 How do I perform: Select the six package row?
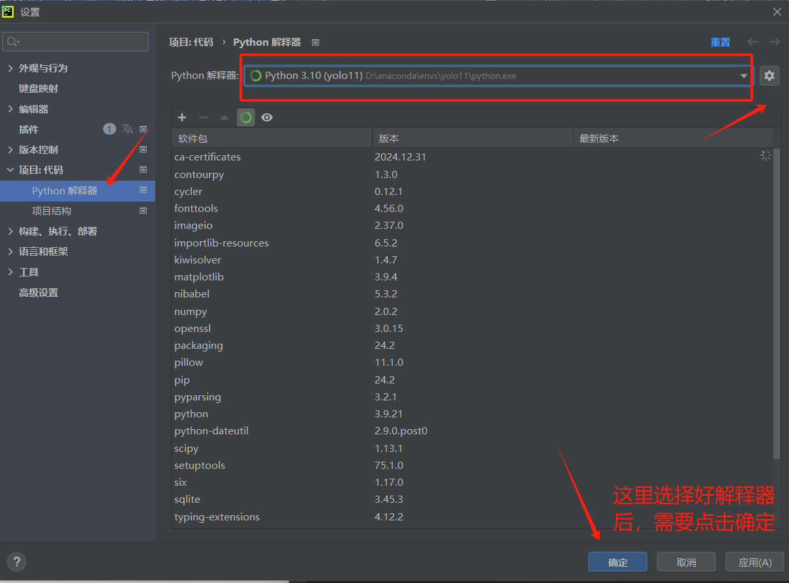tap(472, 483)
